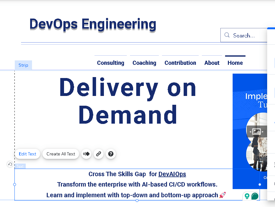Image resolution: width=275 pixels, height=207 pixels.
Task: Click the link icon in text toolbar
Action: point(99,154)
